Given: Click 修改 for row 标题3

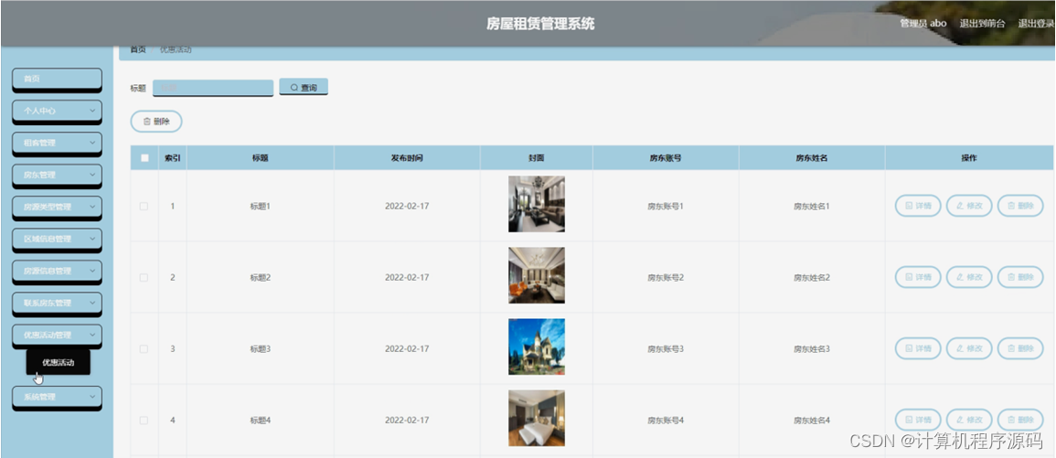Looking at the screenshot, I should (969, 349).
